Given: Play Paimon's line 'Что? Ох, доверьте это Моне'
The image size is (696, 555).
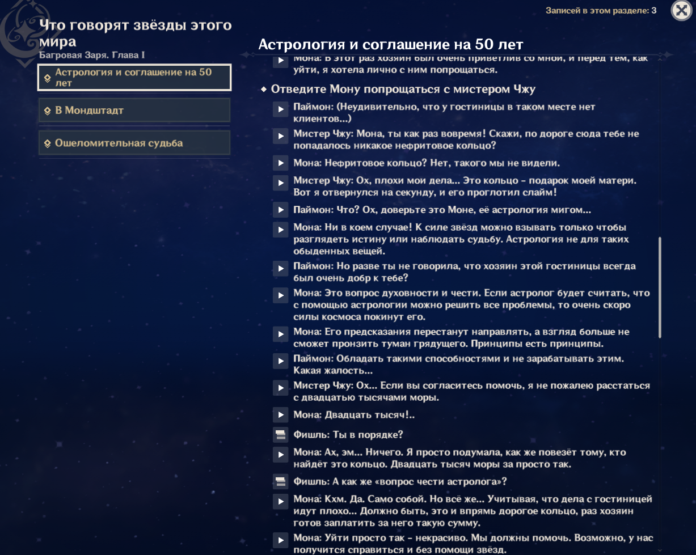Looking at the screenshot, I should click(x=280, y=210).
